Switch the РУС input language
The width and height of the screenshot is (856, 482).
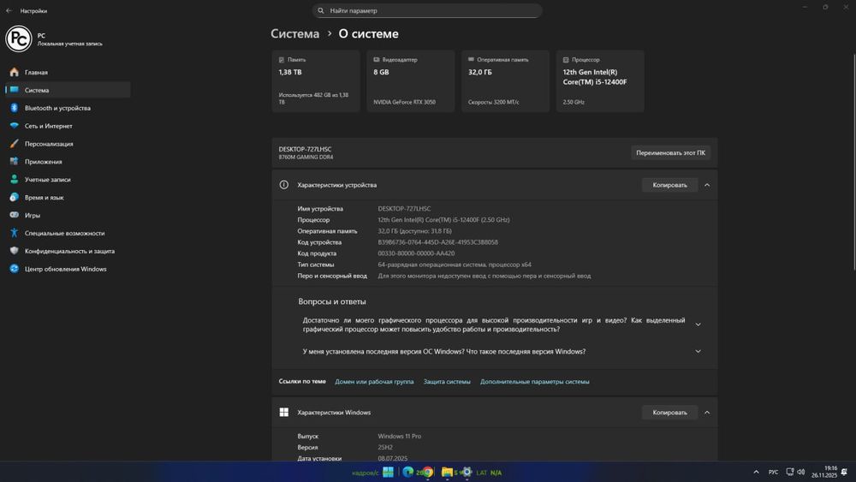[773, 473]
